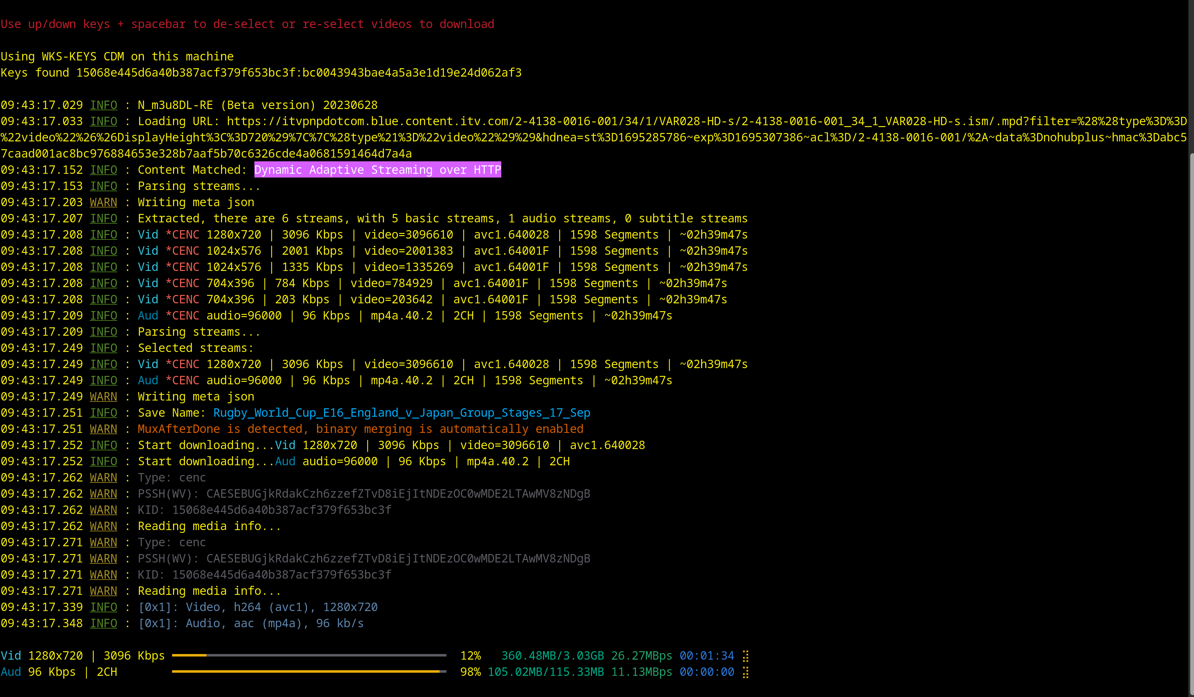Click the video download progress bar
The height and width of the screenshot is (697, 1194).
[x=309, y=655]
